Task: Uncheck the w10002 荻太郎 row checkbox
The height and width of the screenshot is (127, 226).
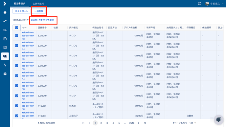Action: pyautogui.click(x=16, y=106)
